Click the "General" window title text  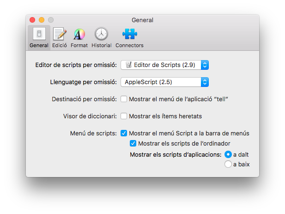point(142,20)
